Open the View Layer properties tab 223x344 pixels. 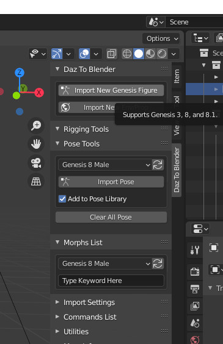(x=195, y=306)
